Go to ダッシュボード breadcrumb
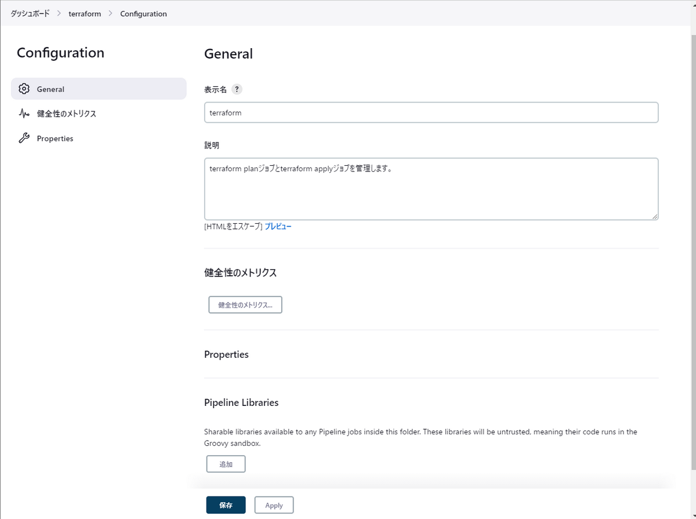Screen dimensions: 696x519 30,13
